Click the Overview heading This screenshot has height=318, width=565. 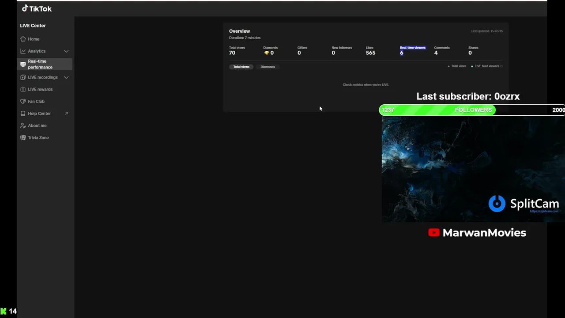click(239, 31)
